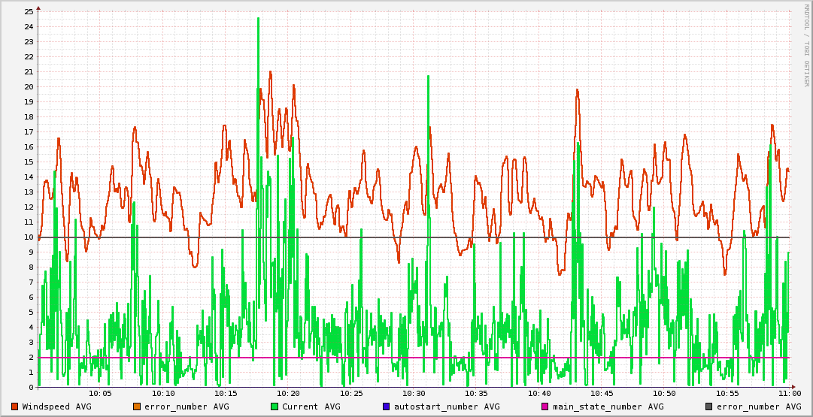Click the 10:40 time axis label
813x417 pixels.
click(539, 394)
